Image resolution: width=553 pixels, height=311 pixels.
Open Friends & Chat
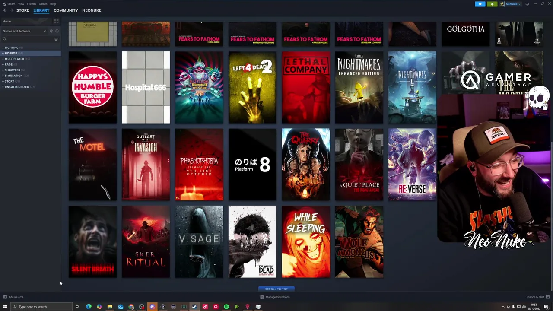tap(538, 297)
